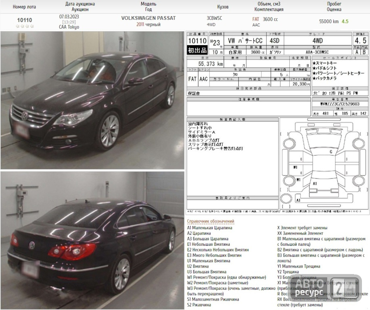This screenshot has height=310, width=370.
Task: Click legend entry X Элемент требует замены
Action: 302,228
